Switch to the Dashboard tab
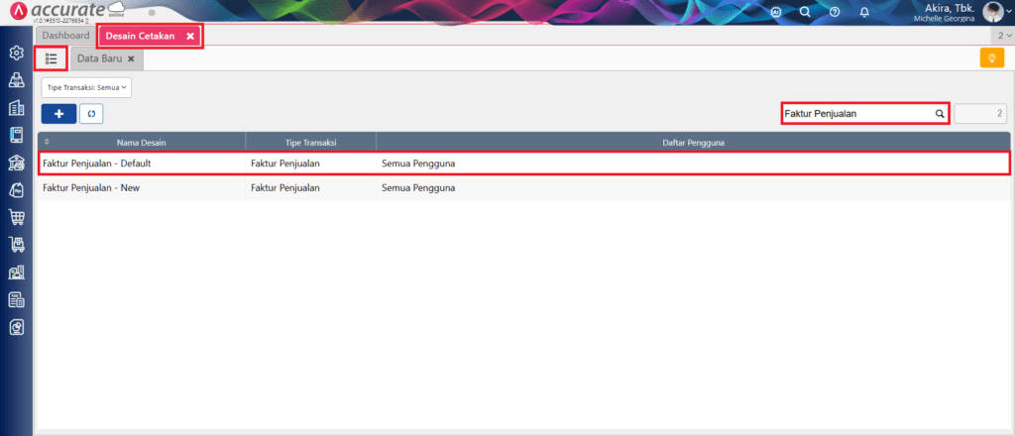 point(65,36)
